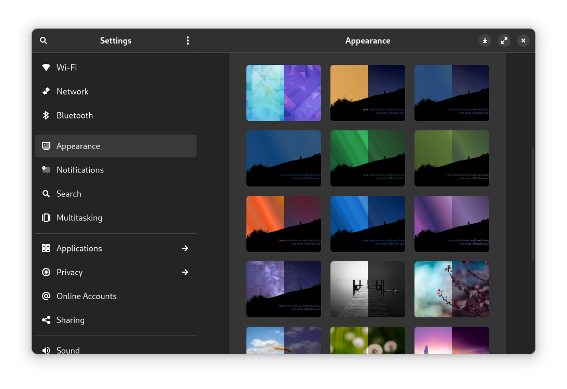This screenshot has width=567, height=389.
Task: Select the olive green hillside wallpaper
Action: click(x=452, y=158)
